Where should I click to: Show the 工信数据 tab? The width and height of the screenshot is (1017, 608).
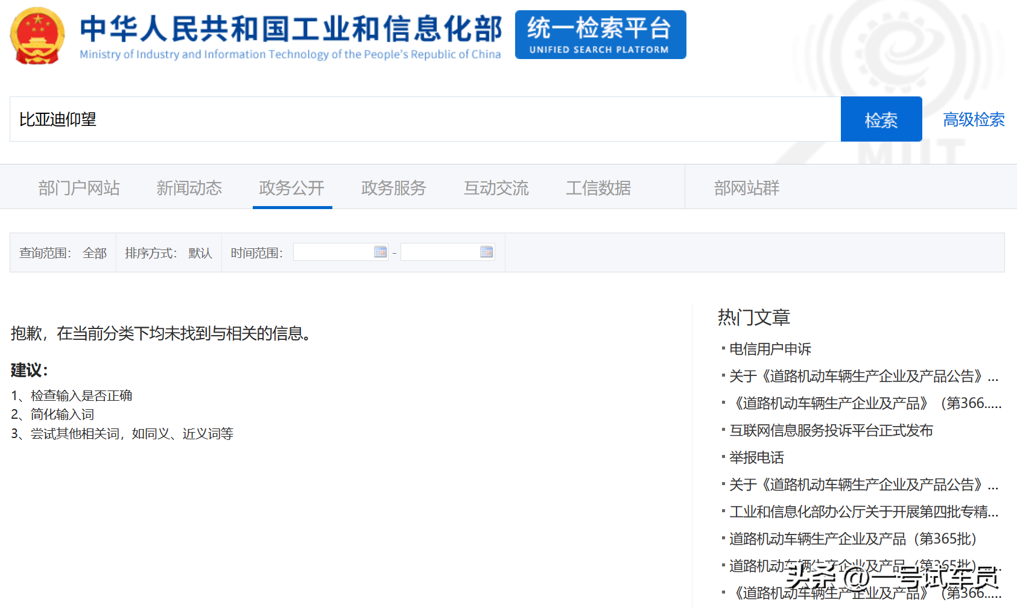[598, 188]
